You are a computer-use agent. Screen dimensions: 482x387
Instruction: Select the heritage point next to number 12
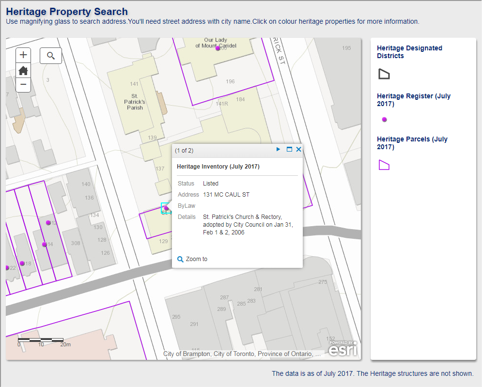[48, 222]
